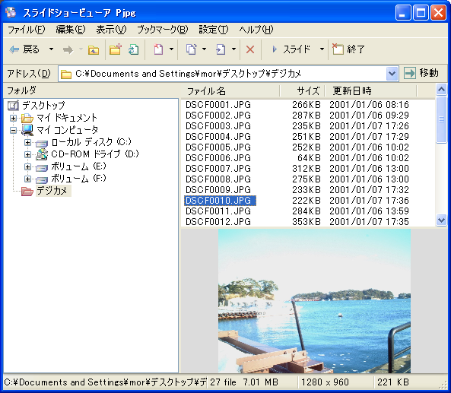Click the copy file toolbar icon

(x=191, y=49)
